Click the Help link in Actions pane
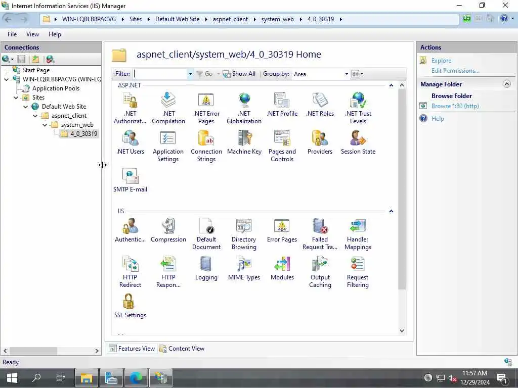 438,119
